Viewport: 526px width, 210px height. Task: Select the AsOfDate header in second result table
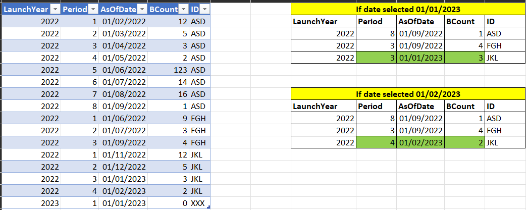(420, 106)
